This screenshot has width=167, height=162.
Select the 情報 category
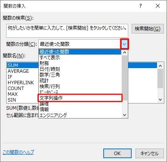pyautogui.click(x=80, y=109)
